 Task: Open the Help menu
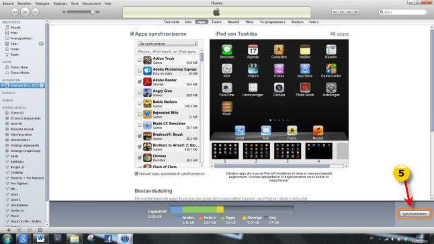108,3
